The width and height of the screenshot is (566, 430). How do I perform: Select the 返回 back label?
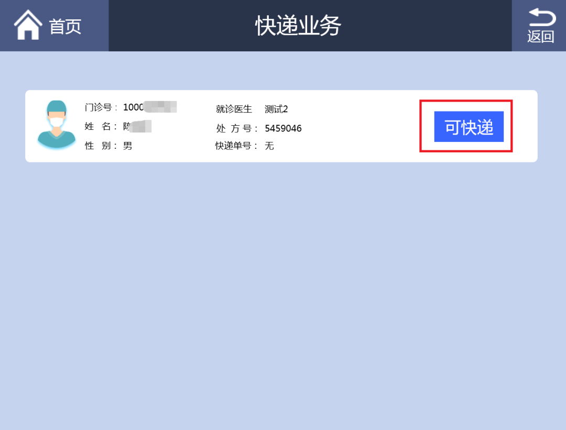pos(540,37)
